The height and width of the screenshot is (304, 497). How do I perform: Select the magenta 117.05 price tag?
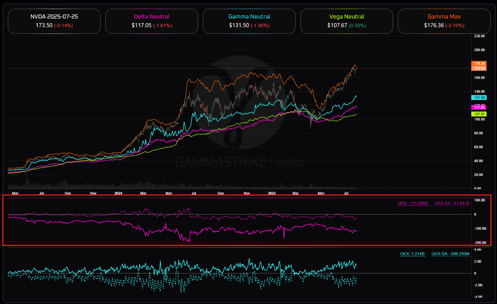[479, 107]
